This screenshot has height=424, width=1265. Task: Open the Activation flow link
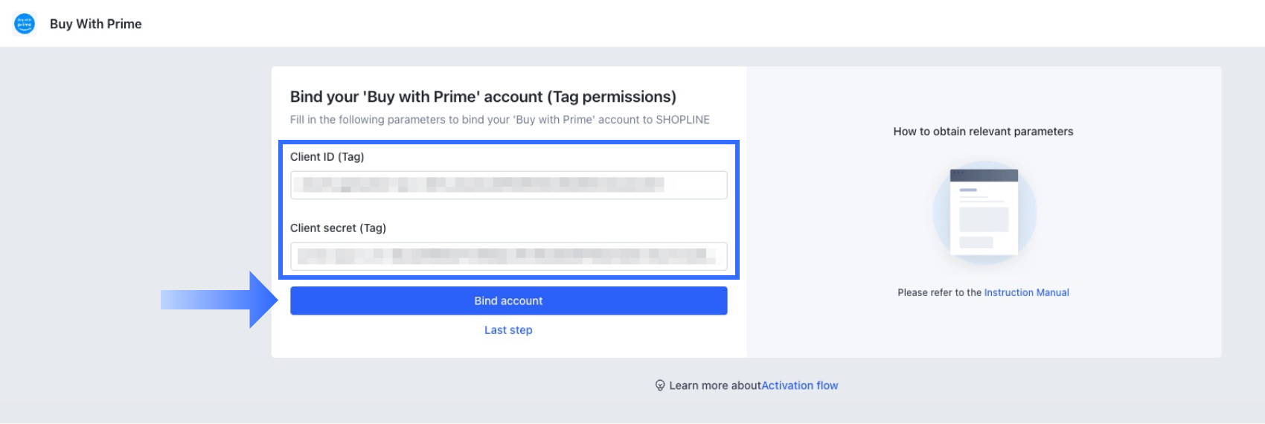pyautogui.click(x=799, y=385)
